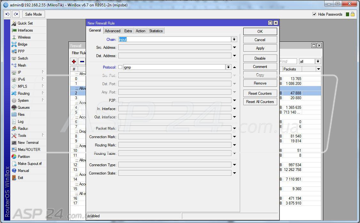360x223 pixels.
Task: Click the blue minus remove rule icon
Action: coord(82,62)
